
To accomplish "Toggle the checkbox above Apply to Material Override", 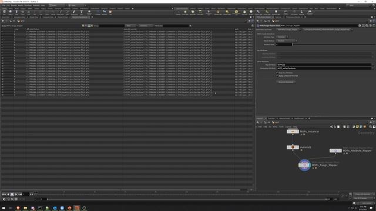I will point(277,73).
